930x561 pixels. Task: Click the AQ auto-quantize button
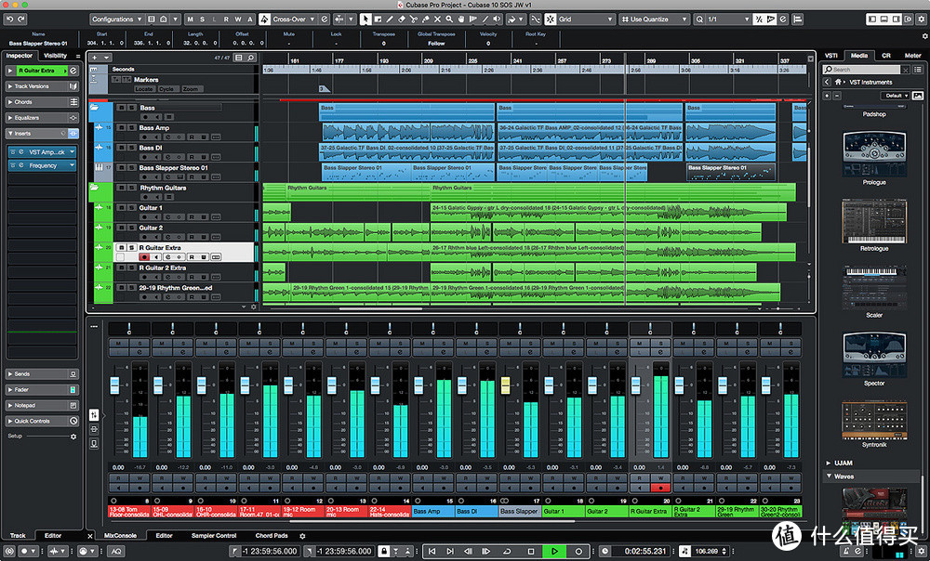point(116,551)
